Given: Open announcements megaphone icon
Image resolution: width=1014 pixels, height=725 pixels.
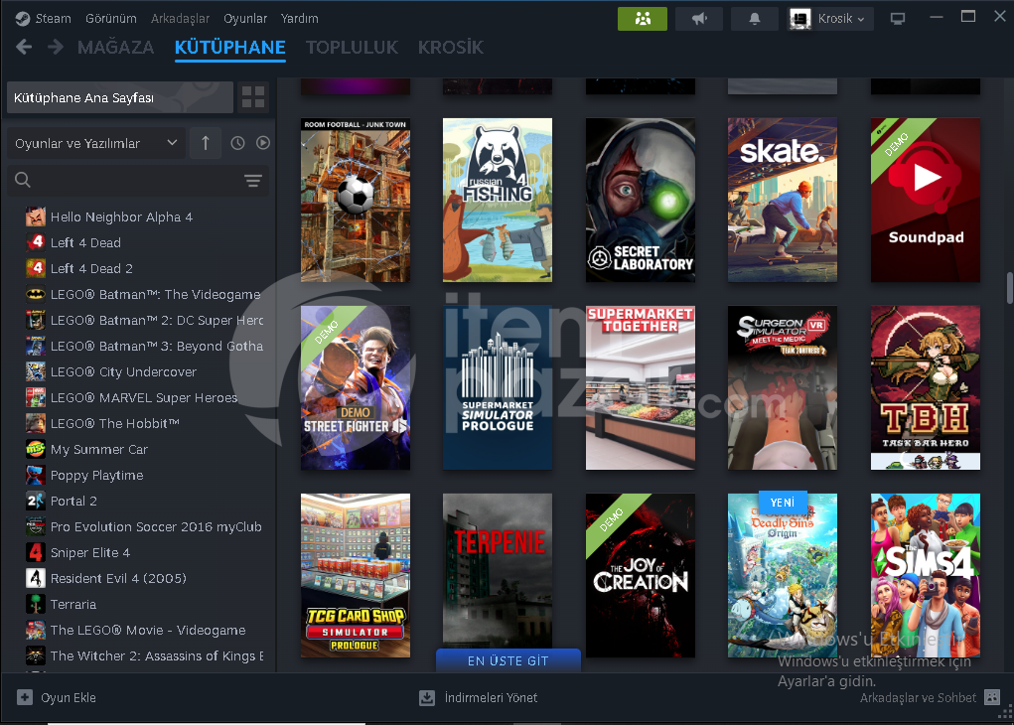Looking at the screenshot, I should coord(699,19).
